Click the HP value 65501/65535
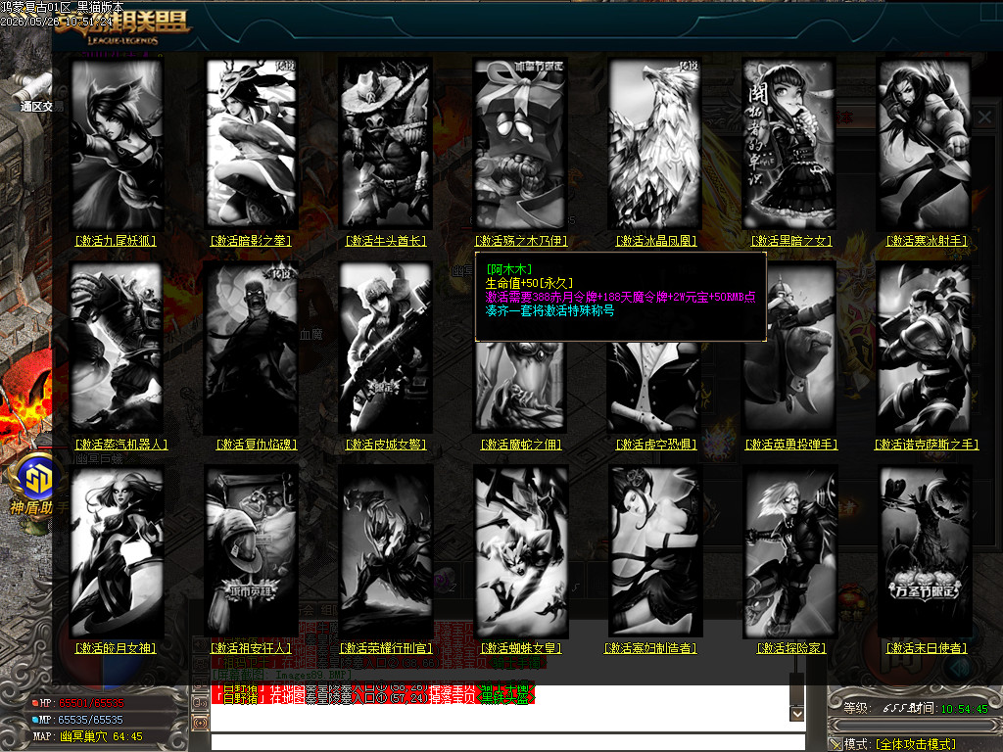The width and height of the screenshot is (1003, 752). (x=91, y=703)
